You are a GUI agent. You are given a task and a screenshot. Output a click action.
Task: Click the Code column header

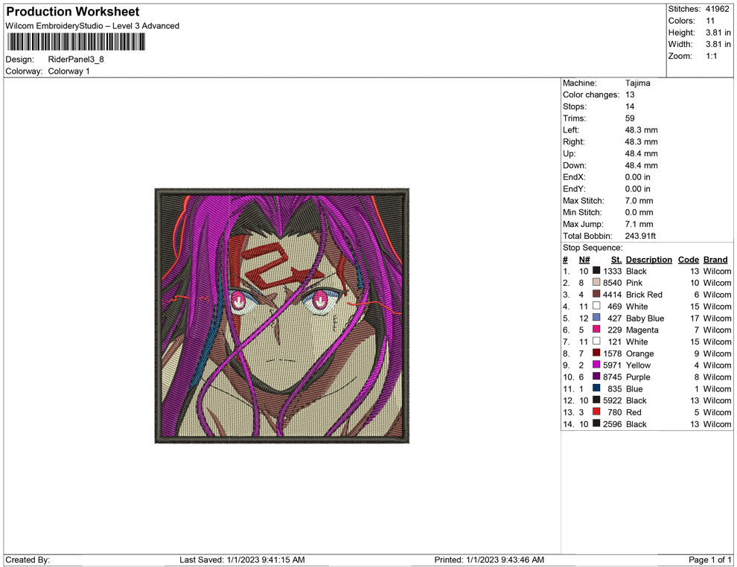click(688, 260)
